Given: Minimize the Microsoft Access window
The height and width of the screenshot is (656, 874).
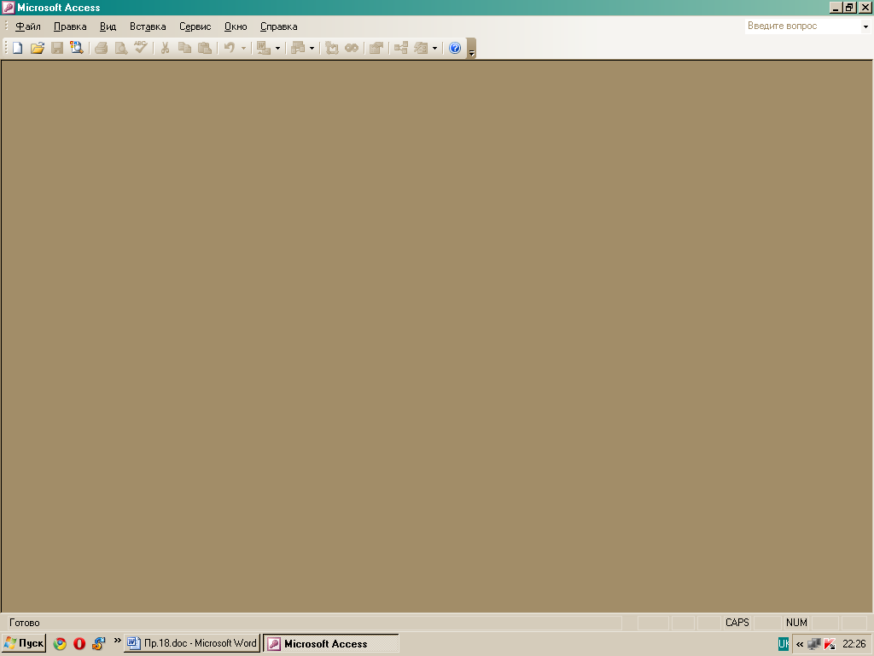Looking at the screenshot, I should pos(835,7).
